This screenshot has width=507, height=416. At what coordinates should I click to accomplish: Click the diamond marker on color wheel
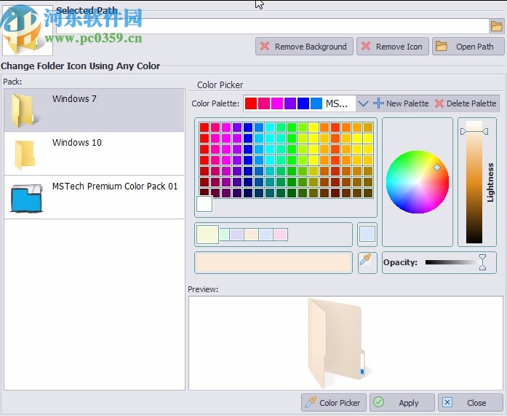[x=437, y=168]
